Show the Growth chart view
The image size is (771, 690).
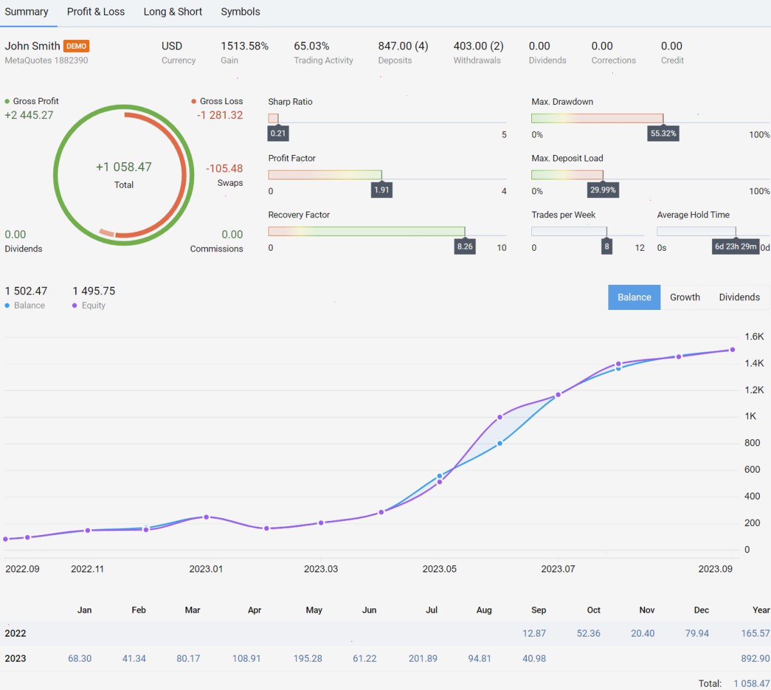point(685,297)
